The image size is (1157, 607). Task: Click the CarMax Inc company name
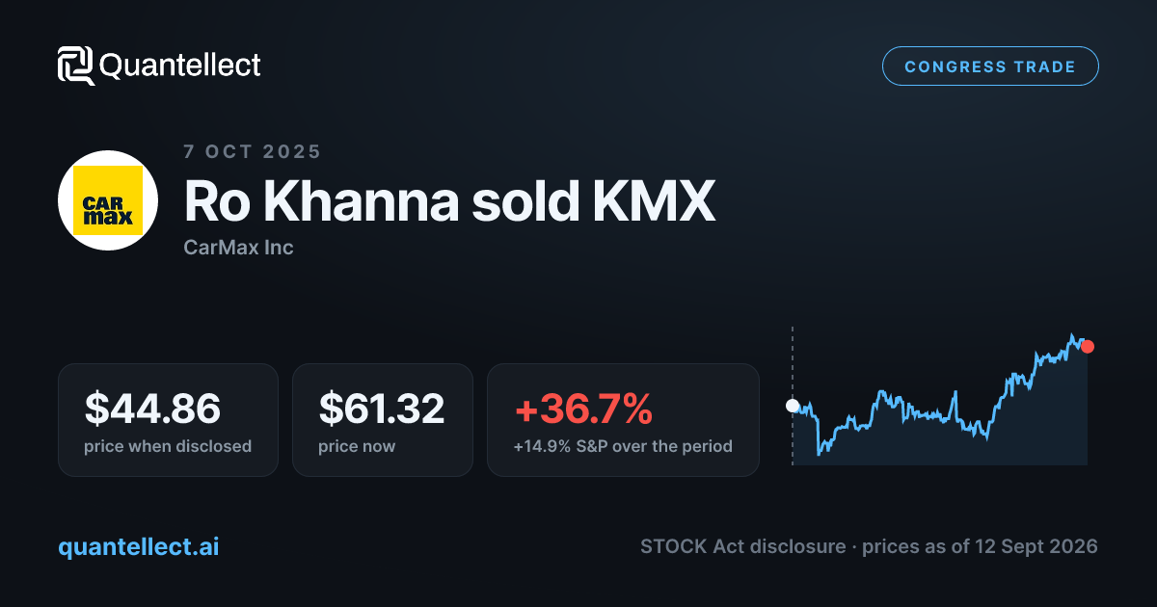tap(238, 248)
